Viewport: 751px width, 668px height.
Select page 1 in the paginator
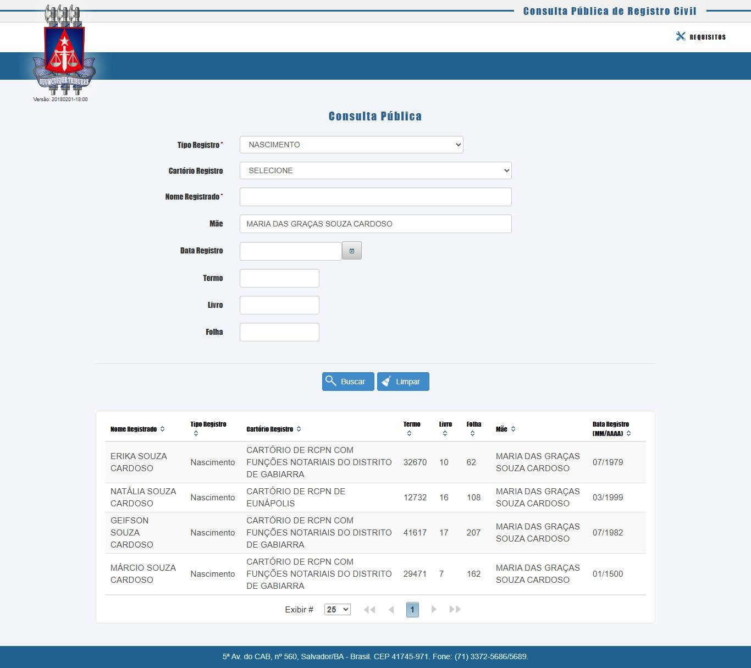(x=412, y=609)
